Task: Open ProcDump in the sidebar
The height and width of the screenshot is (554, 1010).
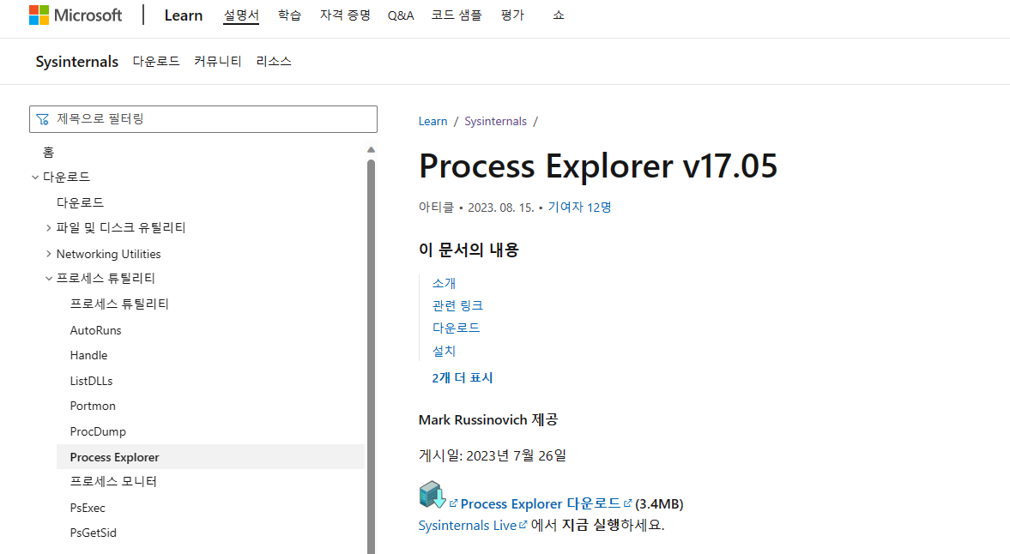Action: (x=98, y=431)
